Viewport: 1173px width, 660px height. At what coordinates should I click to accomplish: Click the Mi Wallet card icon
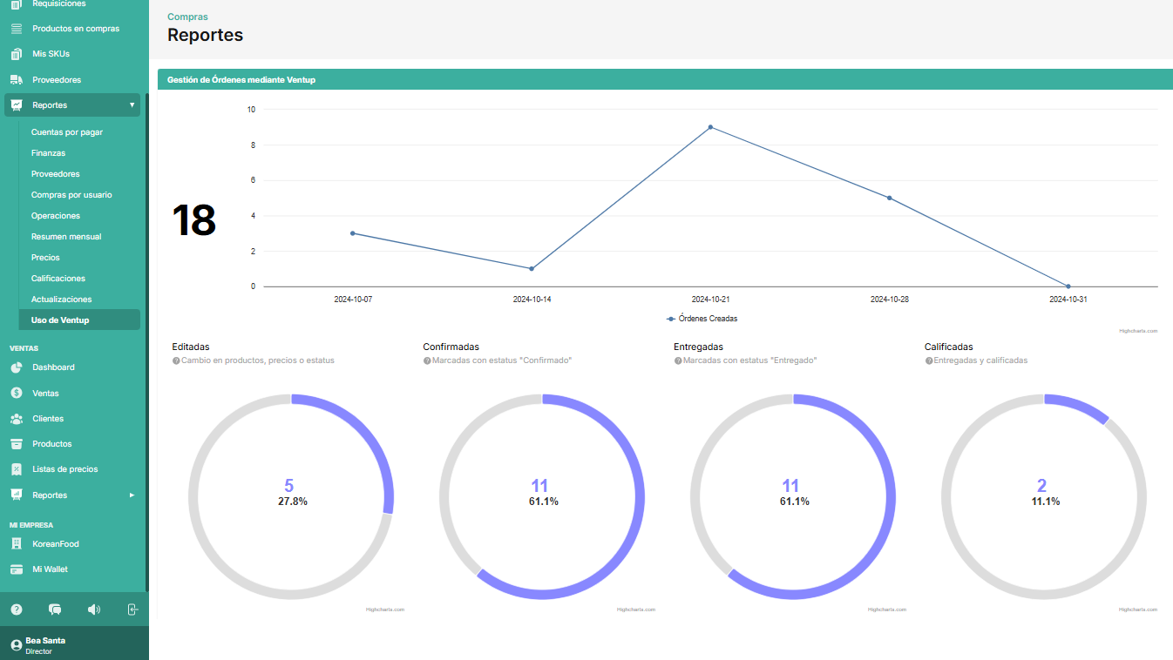(17, 569)
